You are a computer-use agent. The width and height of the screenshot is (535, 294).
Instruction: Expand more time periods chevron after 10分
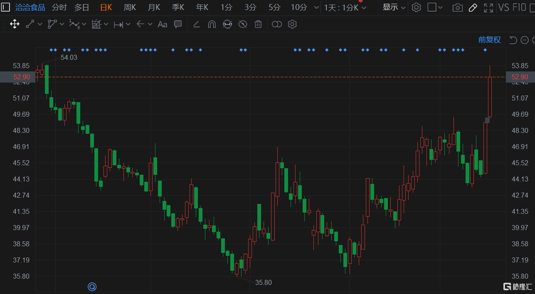[x=317, y=7]
